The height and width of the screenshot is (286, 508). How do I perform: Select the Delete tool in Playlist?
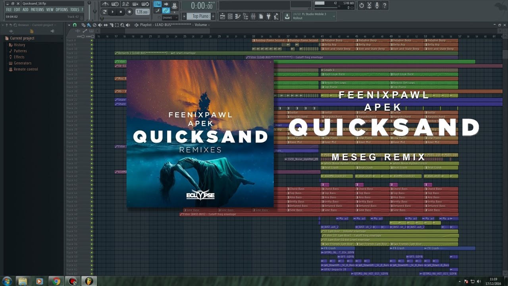[x=94, y=25]
